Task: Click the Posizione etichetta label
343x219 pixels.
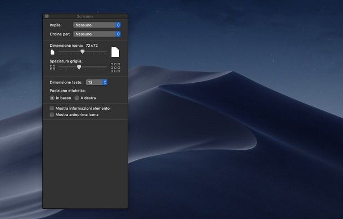Action: pyautogui.click(x=67, y=91)
